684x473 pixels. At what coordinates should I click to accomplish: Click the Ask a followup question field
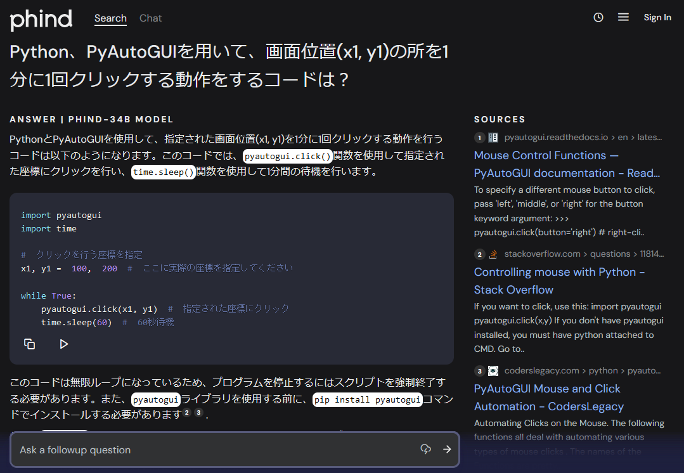pyautogui.click(x=190, y=450)
